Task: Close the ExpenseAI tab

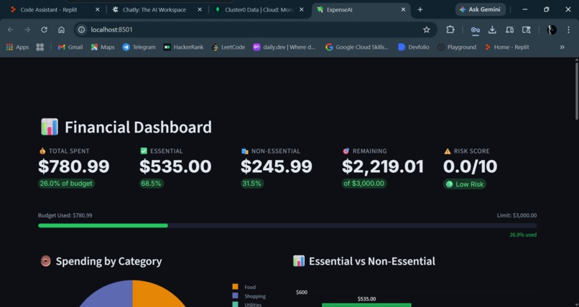Action: (x=403, y=9)
